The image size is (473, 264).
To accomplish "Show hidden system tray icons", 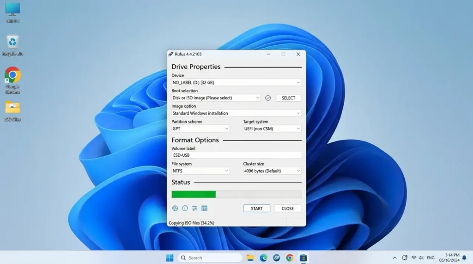I will 394,258.
